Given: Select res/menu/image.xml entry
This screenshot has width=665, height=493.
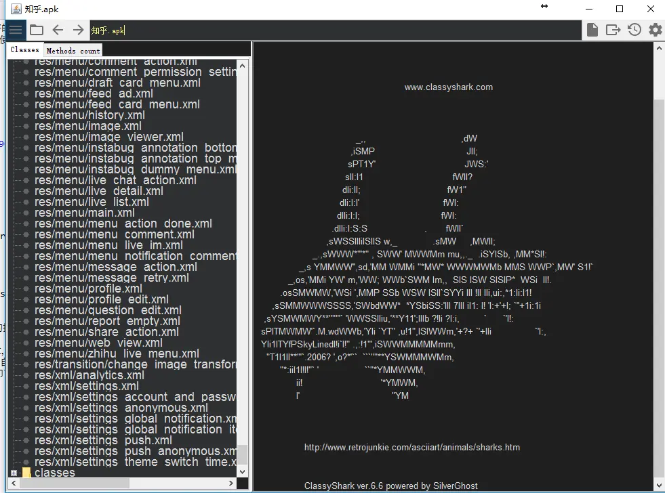Looking at the screenshot, I should coord(88,126).
